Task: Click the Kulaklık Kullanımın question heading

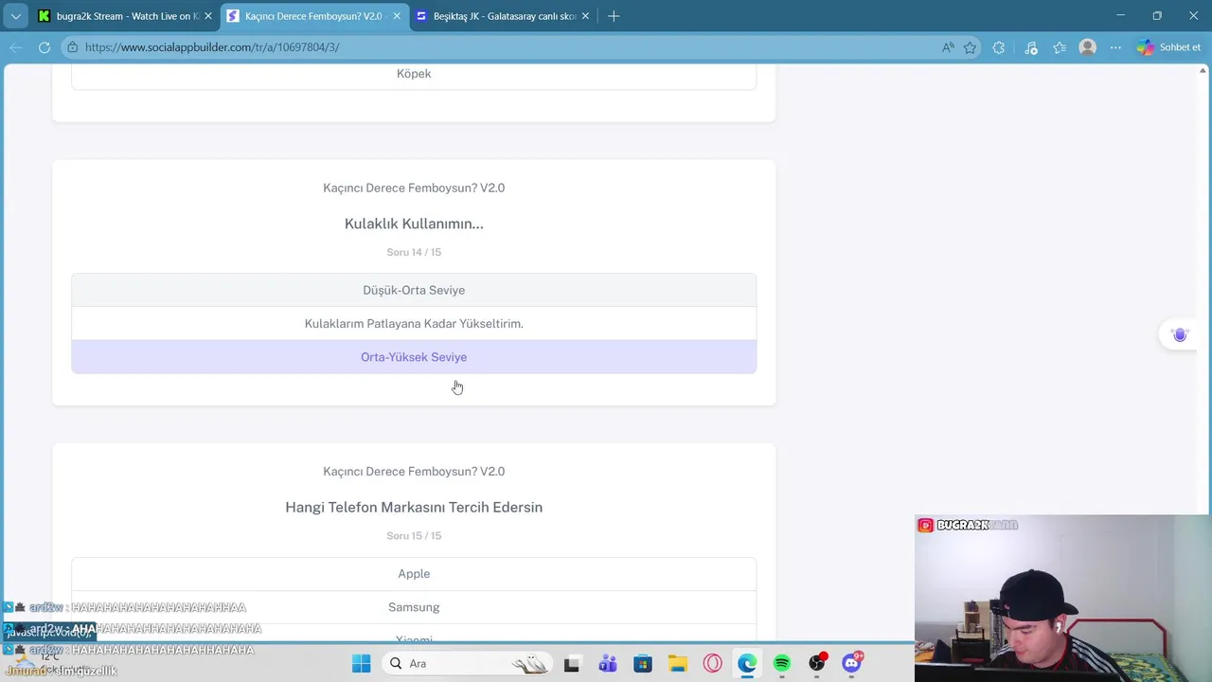Action: [414, 224]
